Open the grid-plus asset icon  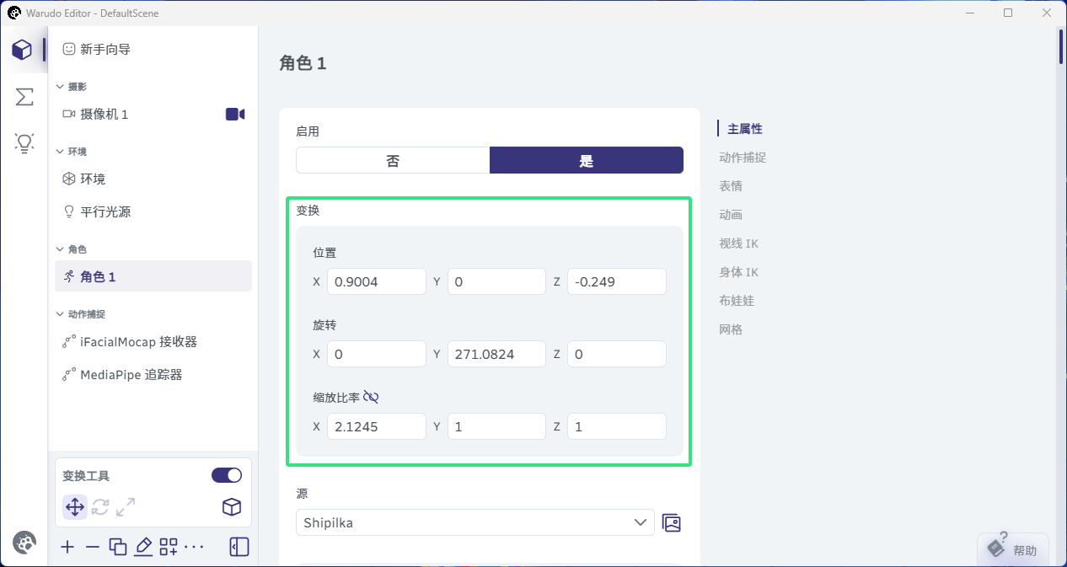pyautogui.click(x=169, y=547)
